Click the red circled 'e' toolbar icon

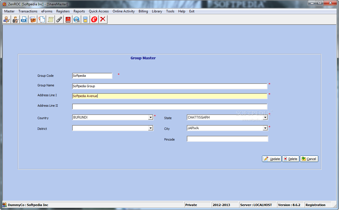tap(94, 20)
